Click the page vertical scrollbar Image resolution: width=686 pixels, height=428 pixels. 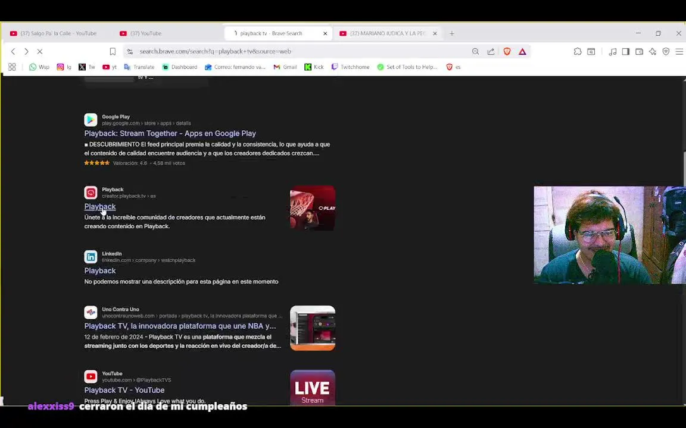684,168
